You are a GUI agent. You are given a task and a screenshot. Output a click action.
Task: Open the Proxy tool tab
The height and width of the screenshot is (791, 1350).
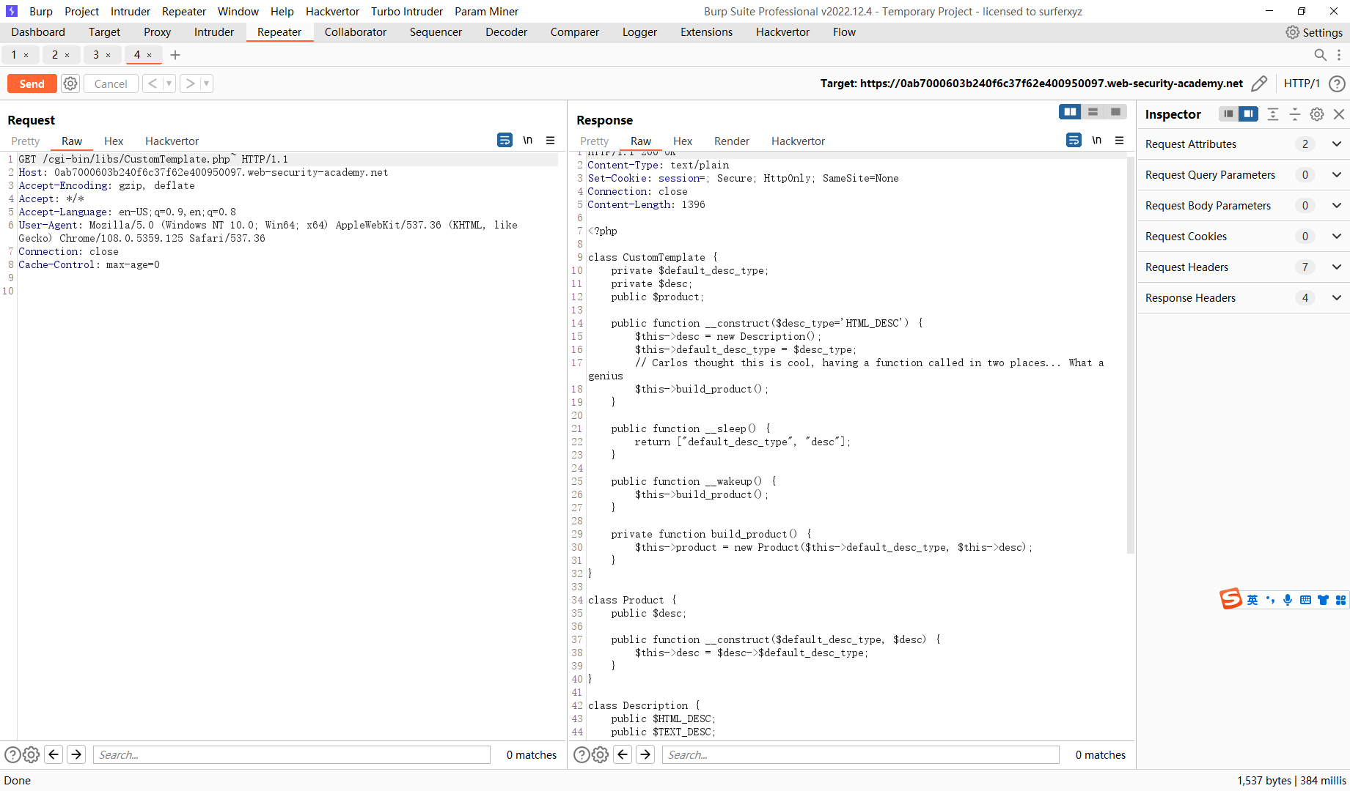coord(157,32)
